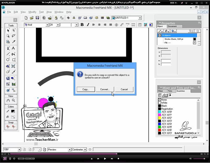Open the Xtras menu
The width and height of the screenshot is (210, 163).
click(49, 12)
